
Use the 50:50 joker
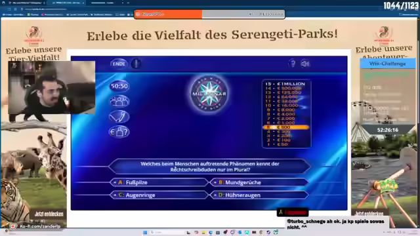(x=119, y=86)
